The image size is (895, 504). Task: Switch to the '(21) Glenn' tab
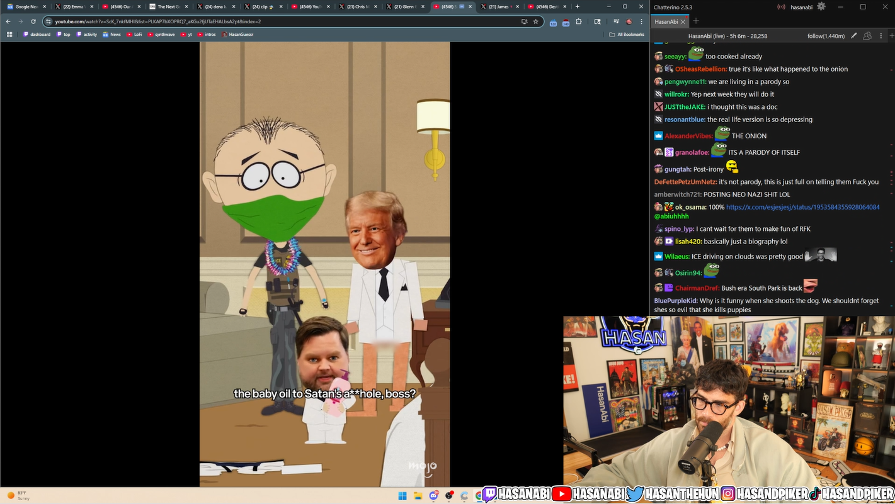(x=404, y=6)
